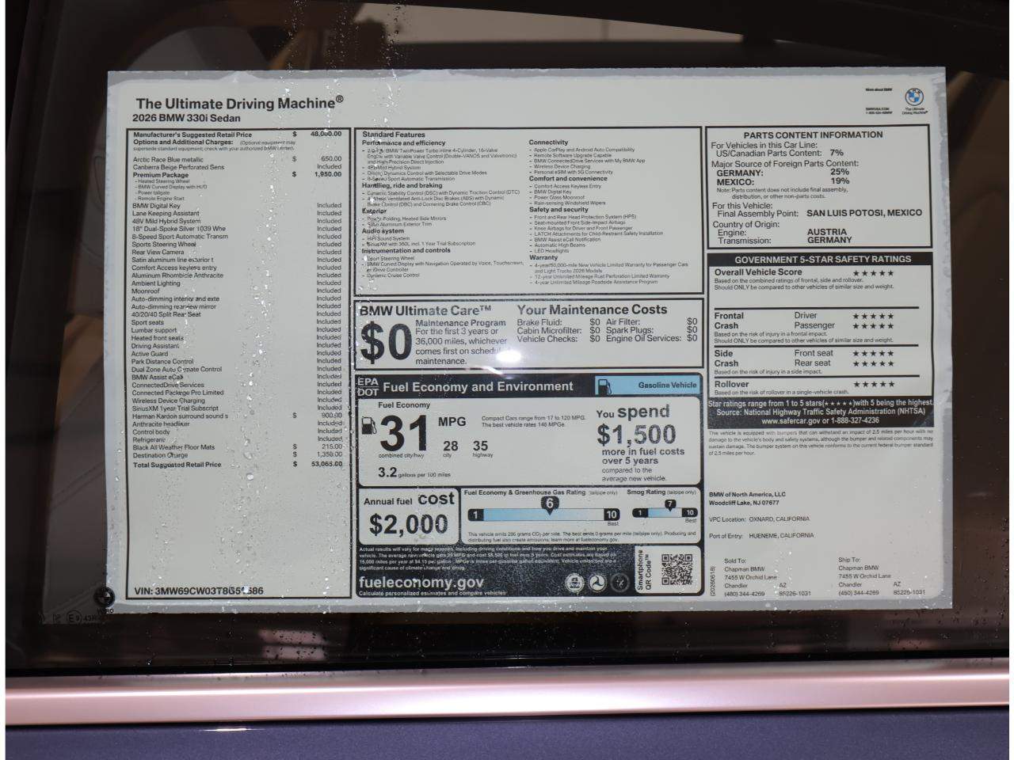Click the 2026 BMW 330i Sedan title
Viewport: 1014px width, 760px height.
click(x=186, y=118)
